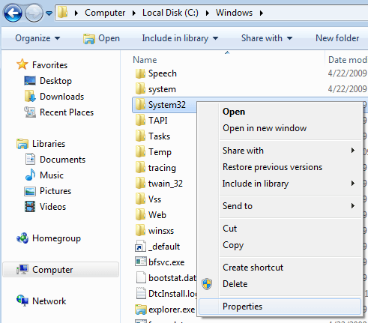The width and height of the screenshot is (368, 323).
Task: Expand the Organize dropdown menu
Action: coord(37,38)
